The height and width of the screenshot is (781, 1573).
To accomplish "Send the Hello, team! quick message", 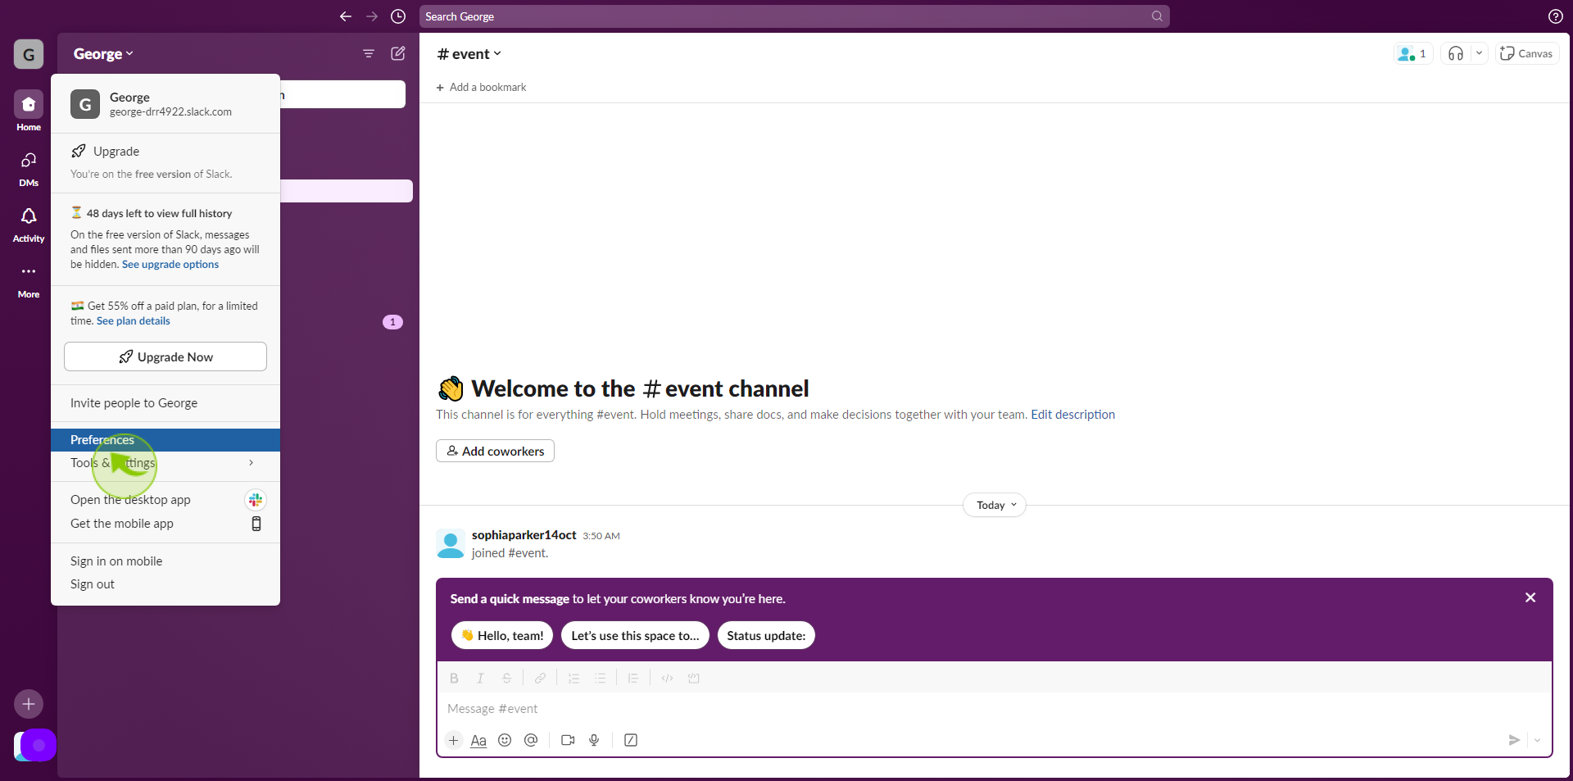I will click(502, 636).
